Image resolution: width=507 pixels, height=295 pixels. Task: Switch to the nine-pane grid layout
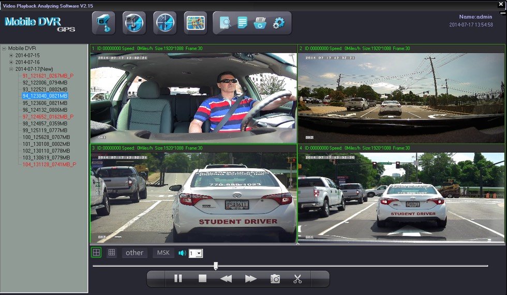pyautogui.click(x=111, y=253)
